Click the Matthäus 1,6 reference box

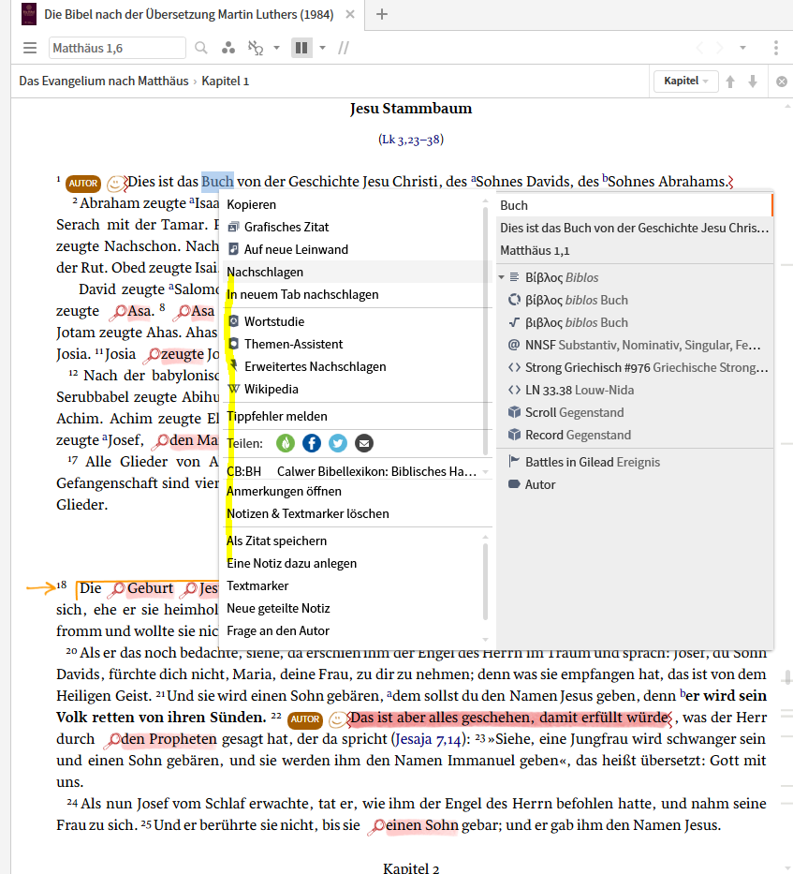tap(117, 48)
